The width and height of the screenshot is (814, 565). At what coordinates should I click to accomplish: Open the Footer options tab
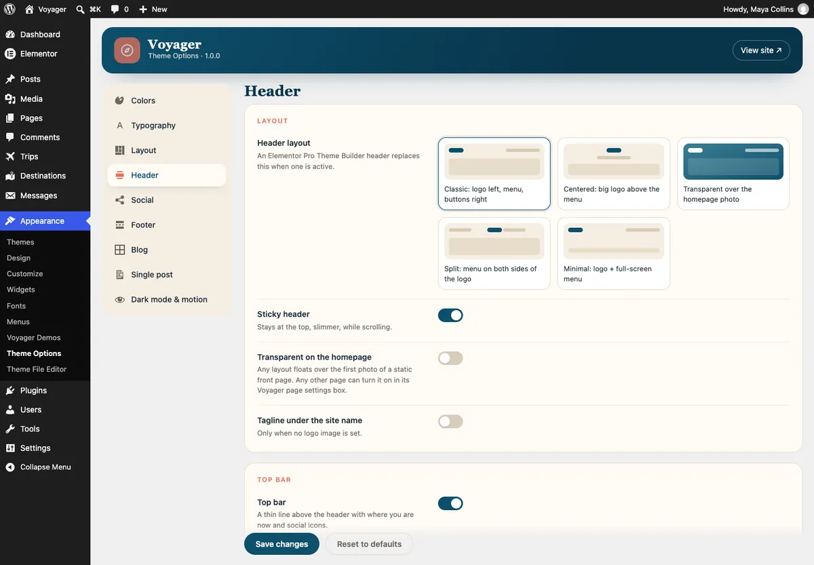point(167,225)
